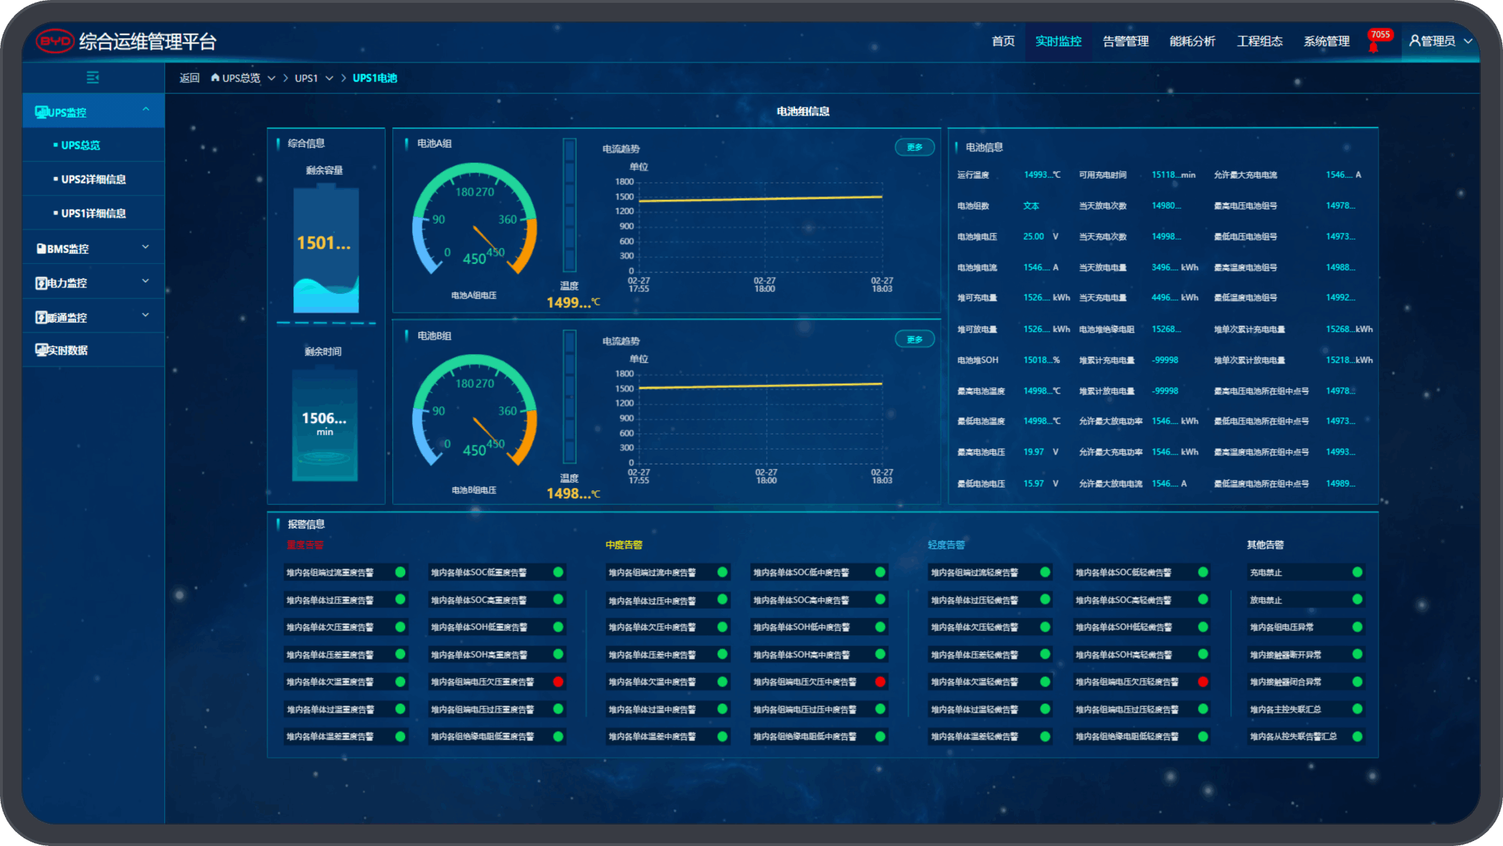Select UPS2详细信息 in the sidebar
The image size is (1503, 846).
tap(93, 179)
